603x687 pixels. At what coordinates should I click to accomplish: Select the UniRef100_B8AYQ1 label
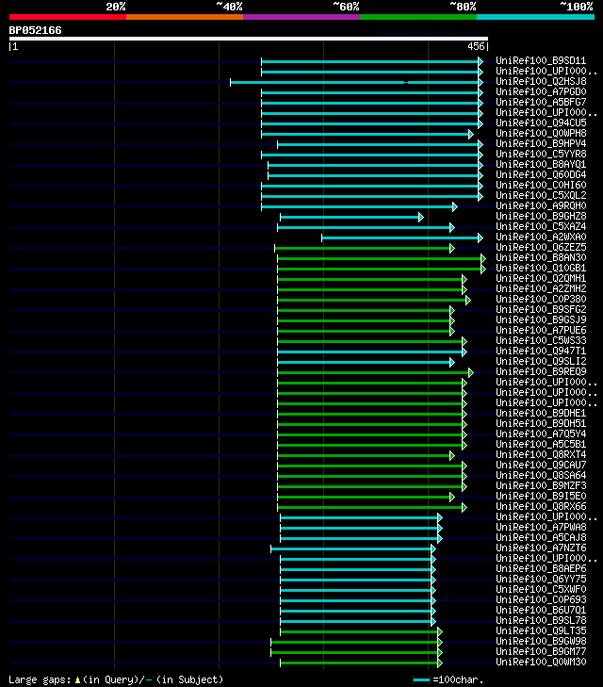pos(541,164)
